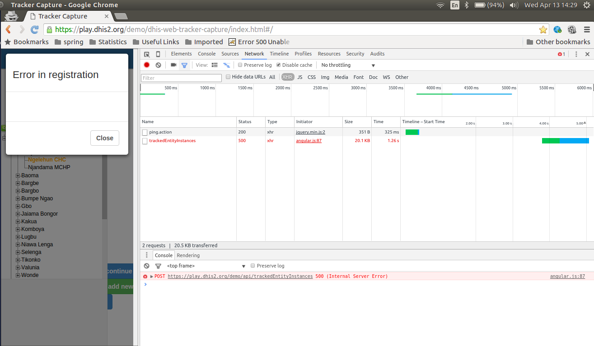Open the top frame context dropdown
This screenshot has height=346, width=594.
point(206,266)
